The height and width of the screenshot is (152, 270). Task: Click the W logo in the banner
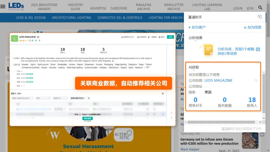(x=54, y=135)
